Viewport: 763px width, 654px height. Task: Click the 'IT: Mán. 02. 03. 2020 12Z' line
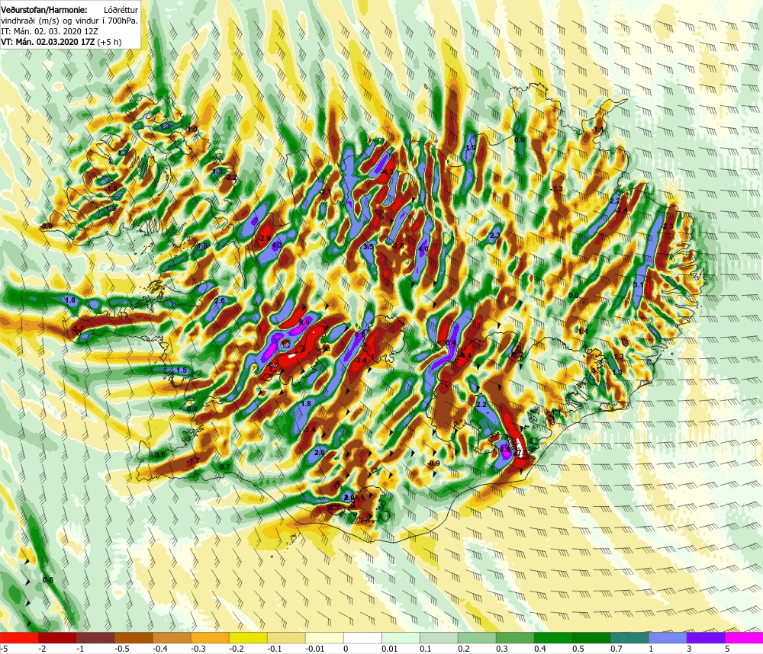click(x=49, y=31)
